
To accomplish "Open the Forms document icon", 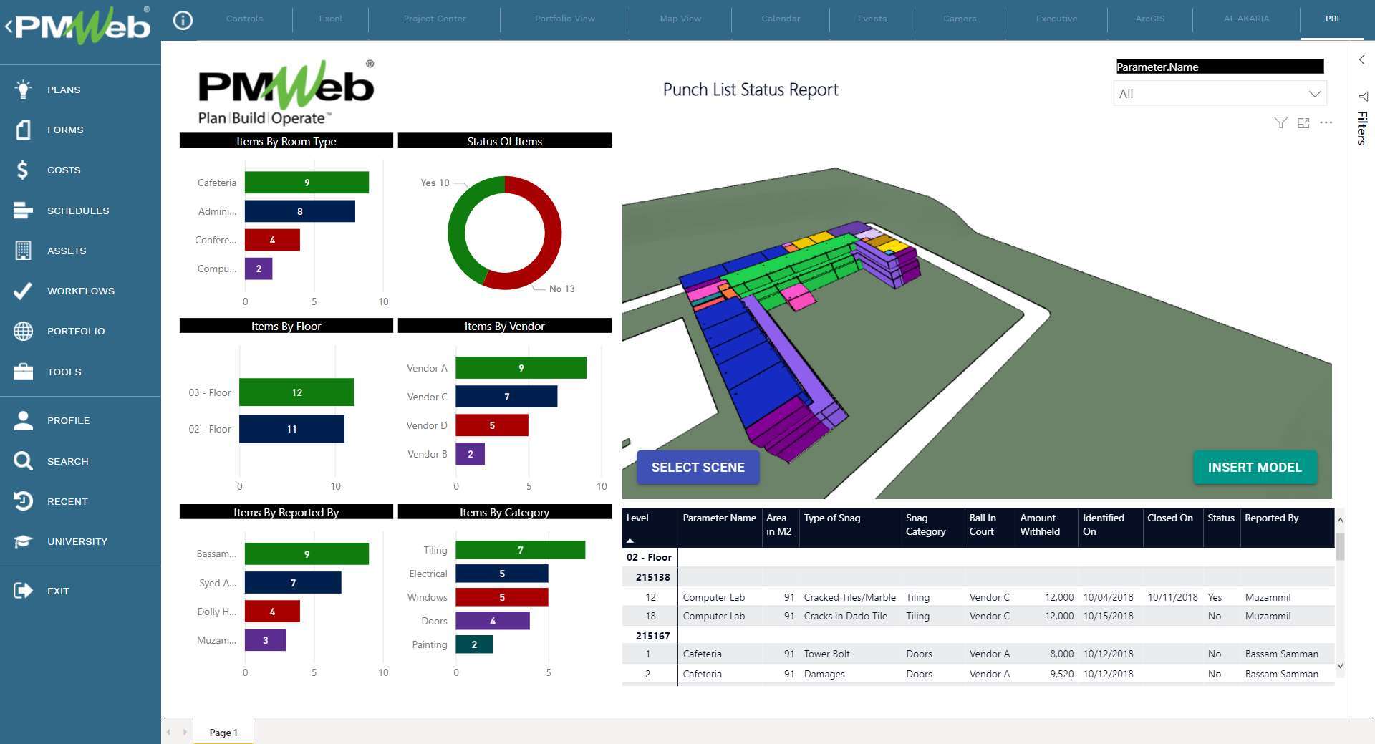I will pos(23,130).
